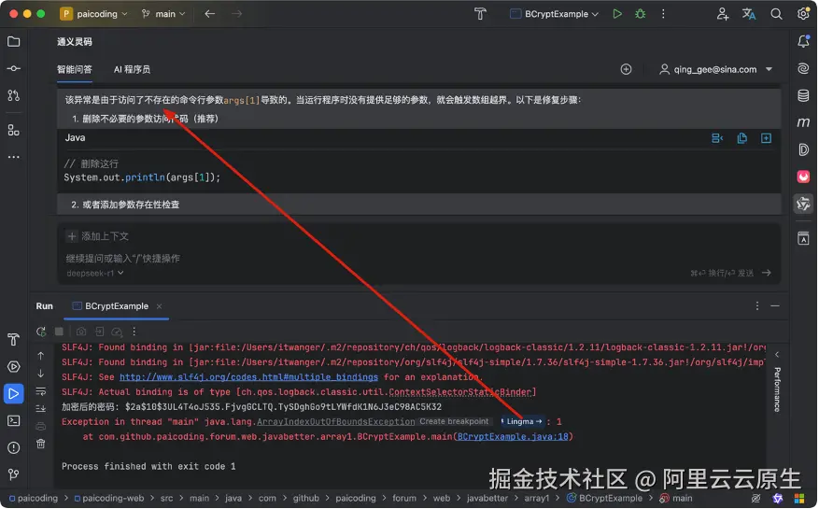Debug BCryptExample with the bug icon

(x=641, y=14)
